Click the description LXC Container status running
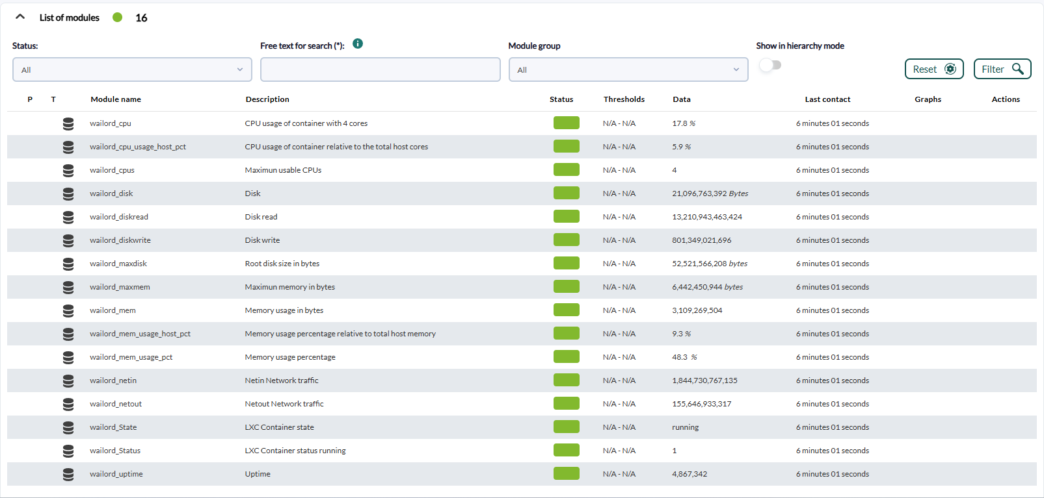 point(295,451)
